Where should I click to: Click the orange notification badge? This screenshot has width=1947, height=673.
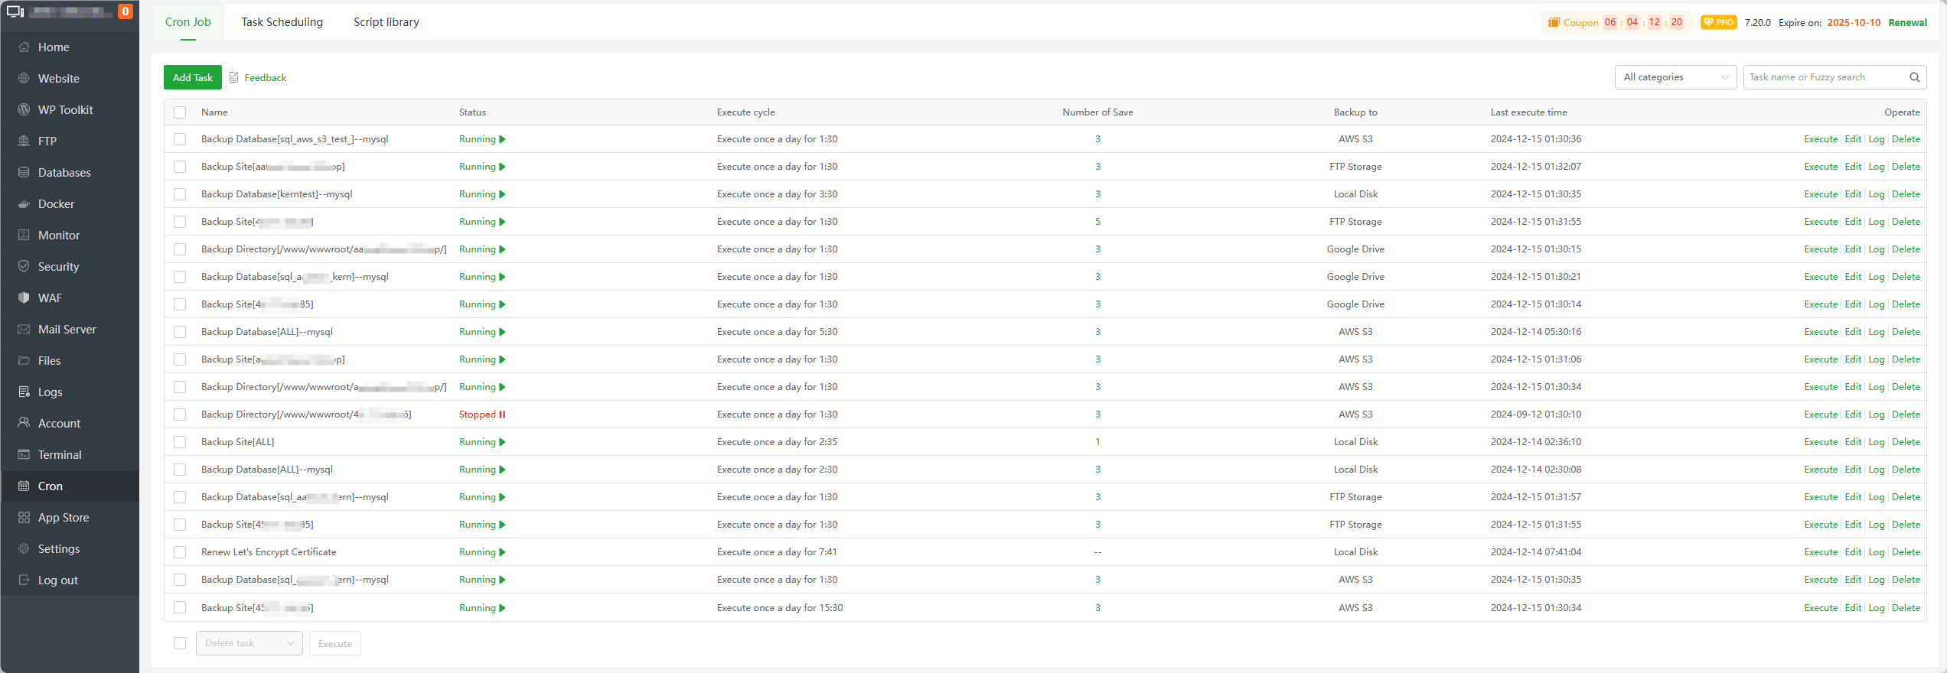coord(126,11)
